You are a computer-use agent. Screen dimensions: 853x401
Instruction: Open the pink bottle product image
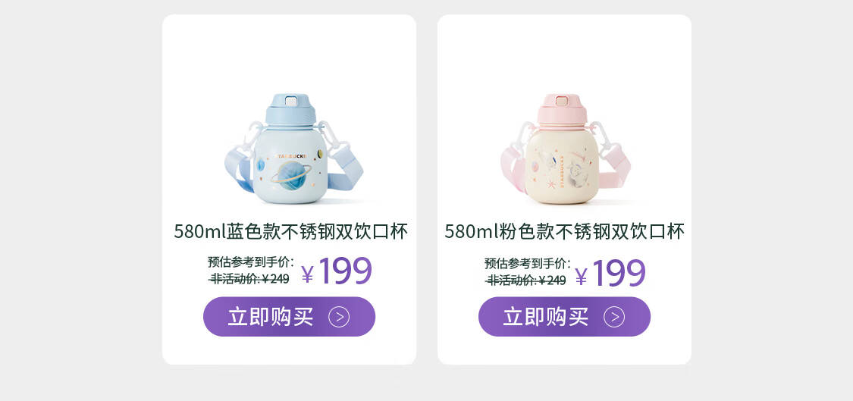click(566, 149)
